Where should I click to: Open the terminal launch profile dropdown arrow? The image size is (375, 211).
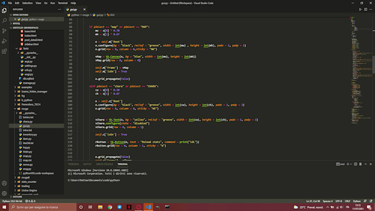point(351,164)
